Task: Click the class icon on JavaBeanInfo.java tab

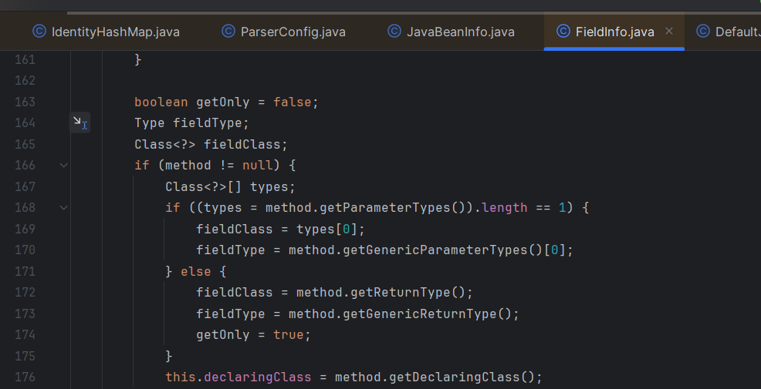Action: click(394, 32)
